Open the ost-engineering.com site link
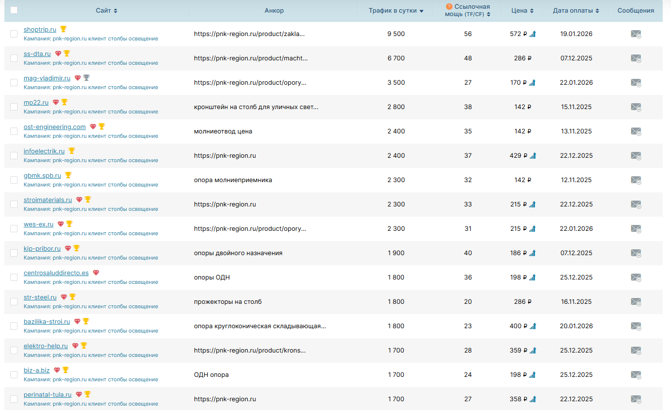 pos(55,127)
